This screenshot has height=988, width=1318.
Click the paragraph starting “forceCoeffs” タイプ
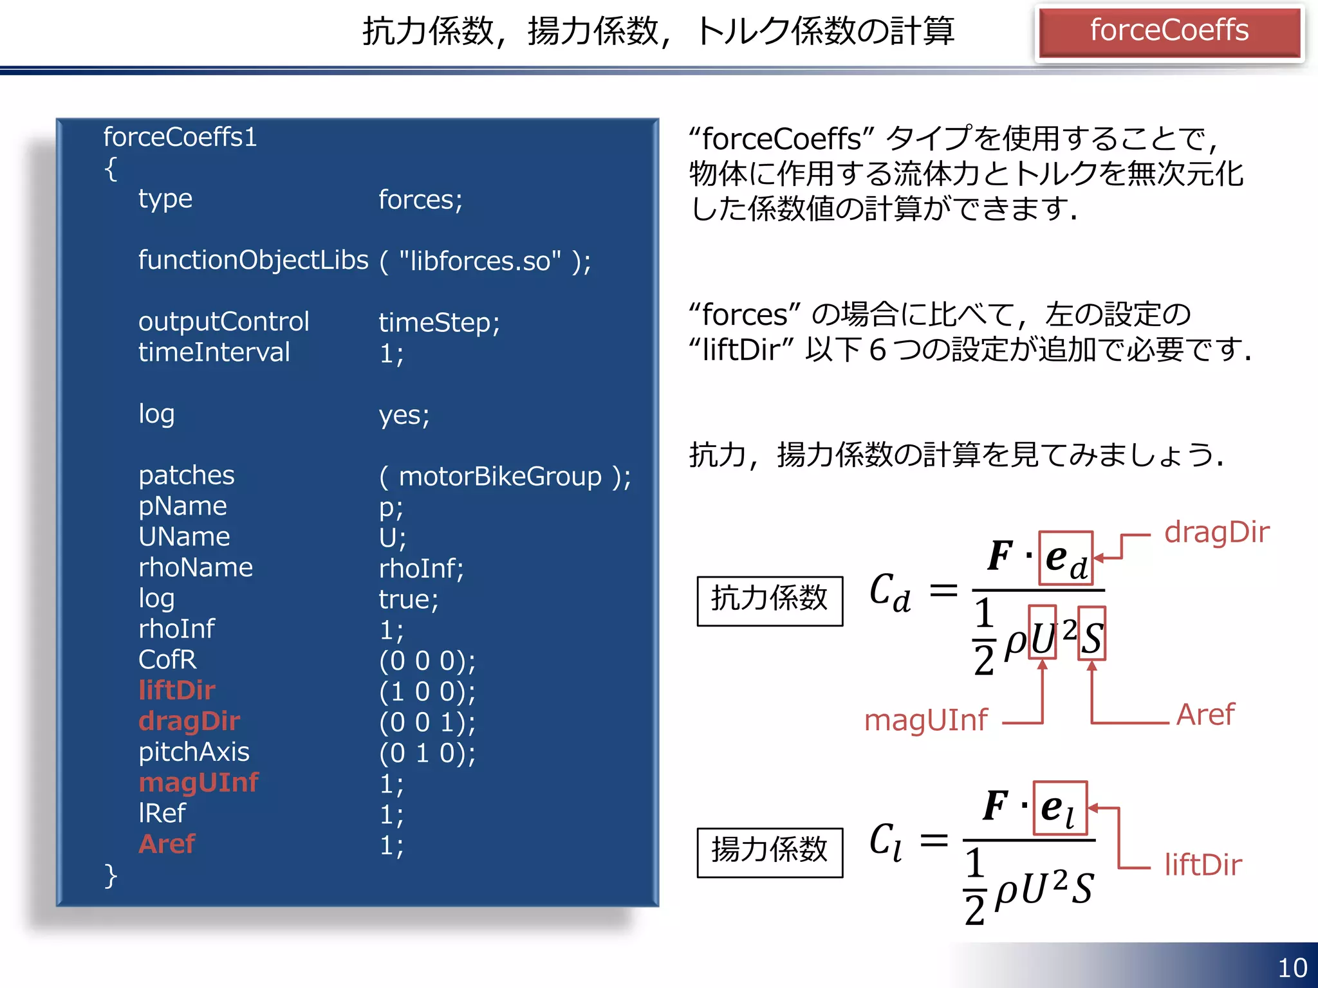[x=967, y=174]
